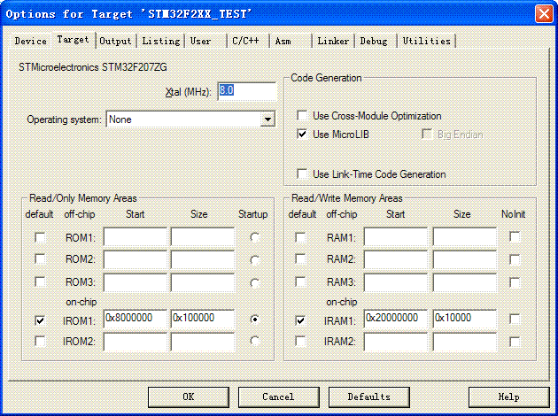Edit the IROM1 Size value 0x100000
This screenshot has width=558, height=416.
coord(203,319)
